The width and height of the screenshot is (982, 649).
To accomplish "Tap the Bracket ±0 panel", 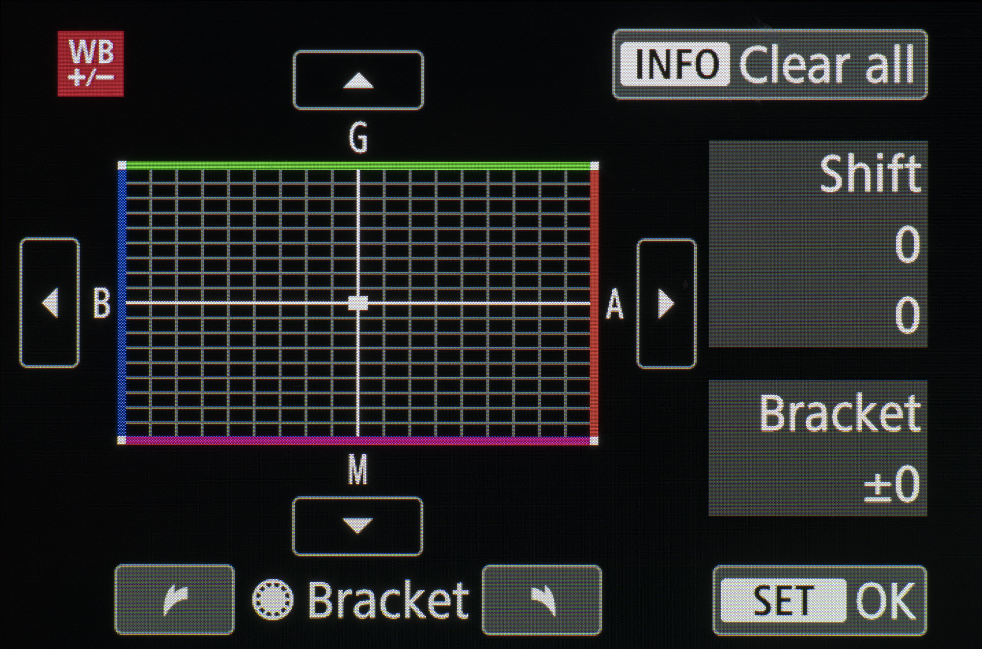I will tap(818, 447).
